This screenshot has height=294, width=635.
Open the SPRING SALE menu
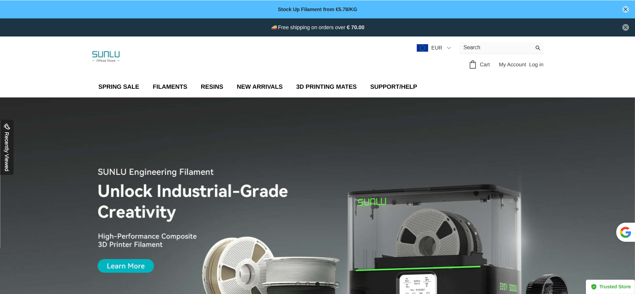119,87
